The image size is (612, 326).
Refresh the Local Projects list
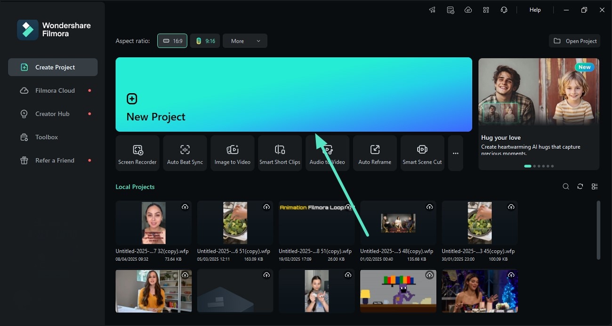tap(580, 187)
